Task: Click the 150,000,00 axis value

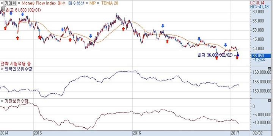Action: point(262,91)
